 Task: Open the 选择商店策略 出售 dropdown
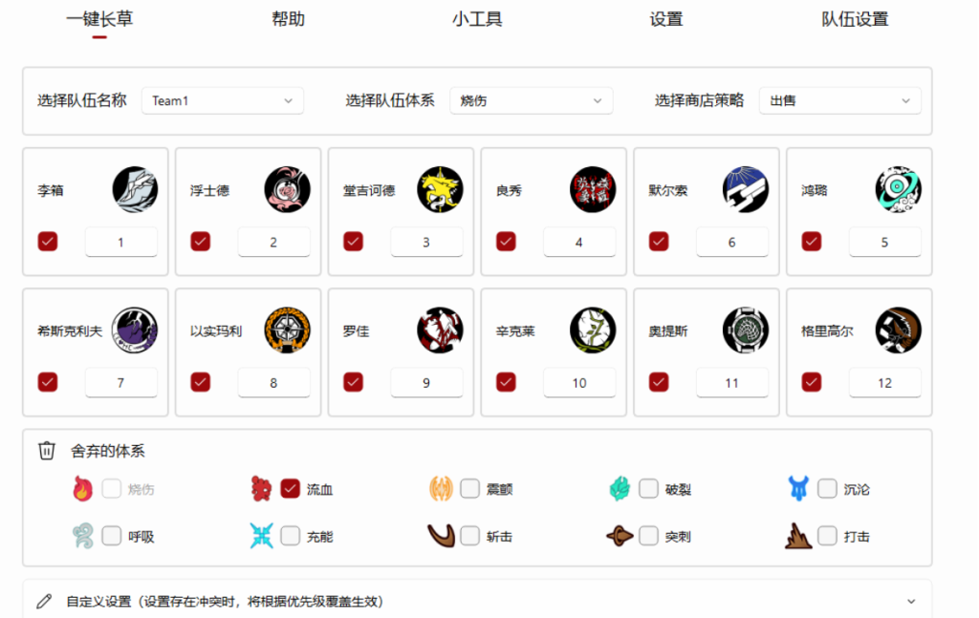[x=839, y=100]
